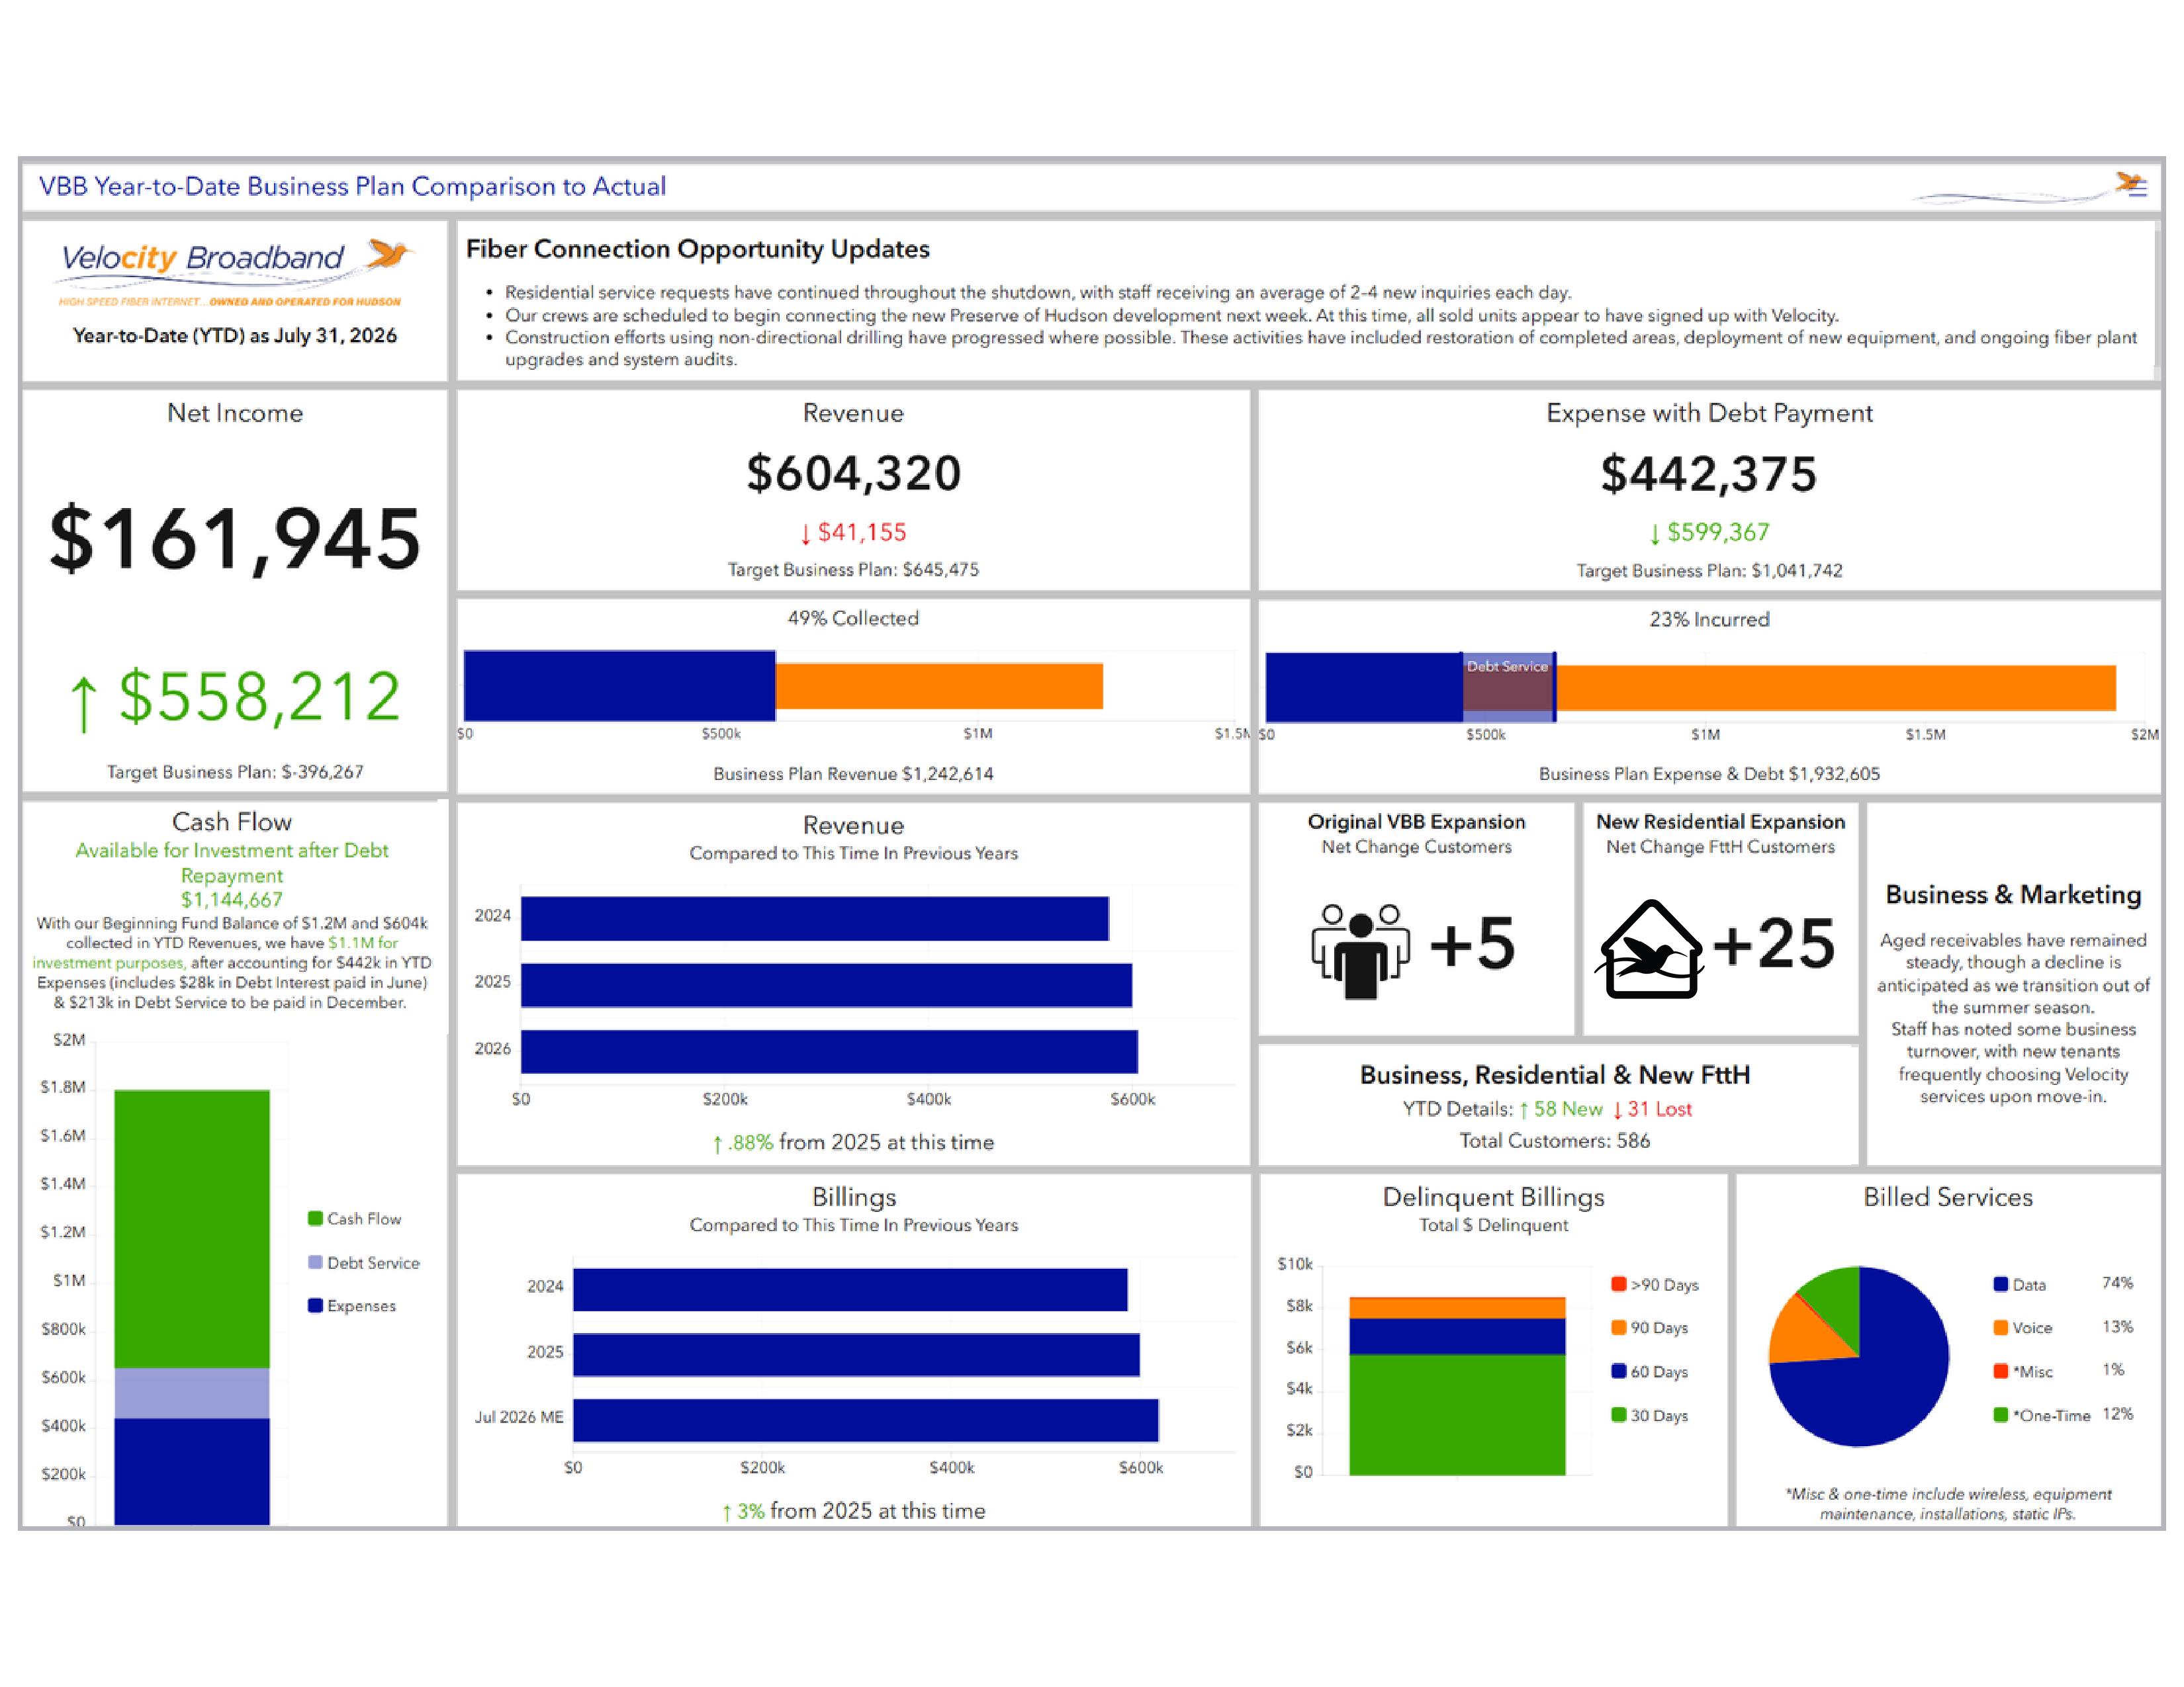Image resolution: width=2184 pixels, height=1687 pixels.
Task: Click the "Delinquent Billings" chart title
Action: pyautogui.click(x=1493, y=1197)
